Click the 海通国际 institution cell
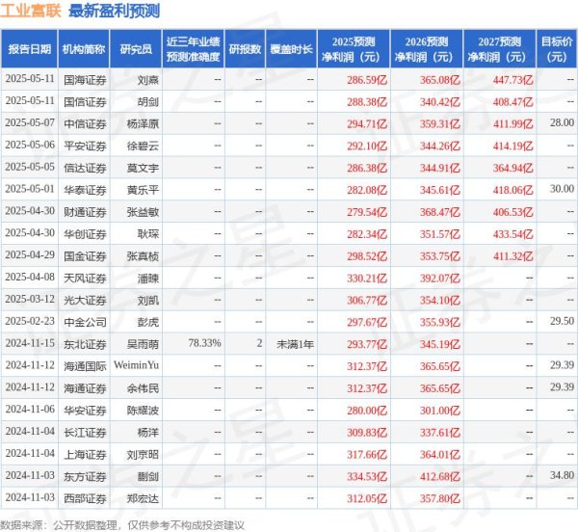The width and height of the screenshot is (578, 532). [85, 366]
